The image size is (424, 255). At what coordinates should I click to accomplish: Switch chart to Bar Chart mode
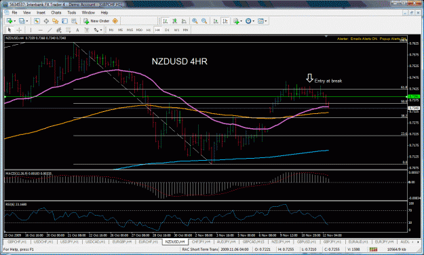(x=166, y=21)
